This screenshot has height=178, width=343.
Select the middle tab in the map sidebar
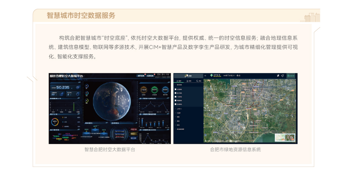pos(188,81)
